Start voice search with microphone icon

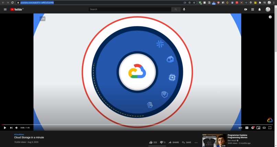point(184,9)
